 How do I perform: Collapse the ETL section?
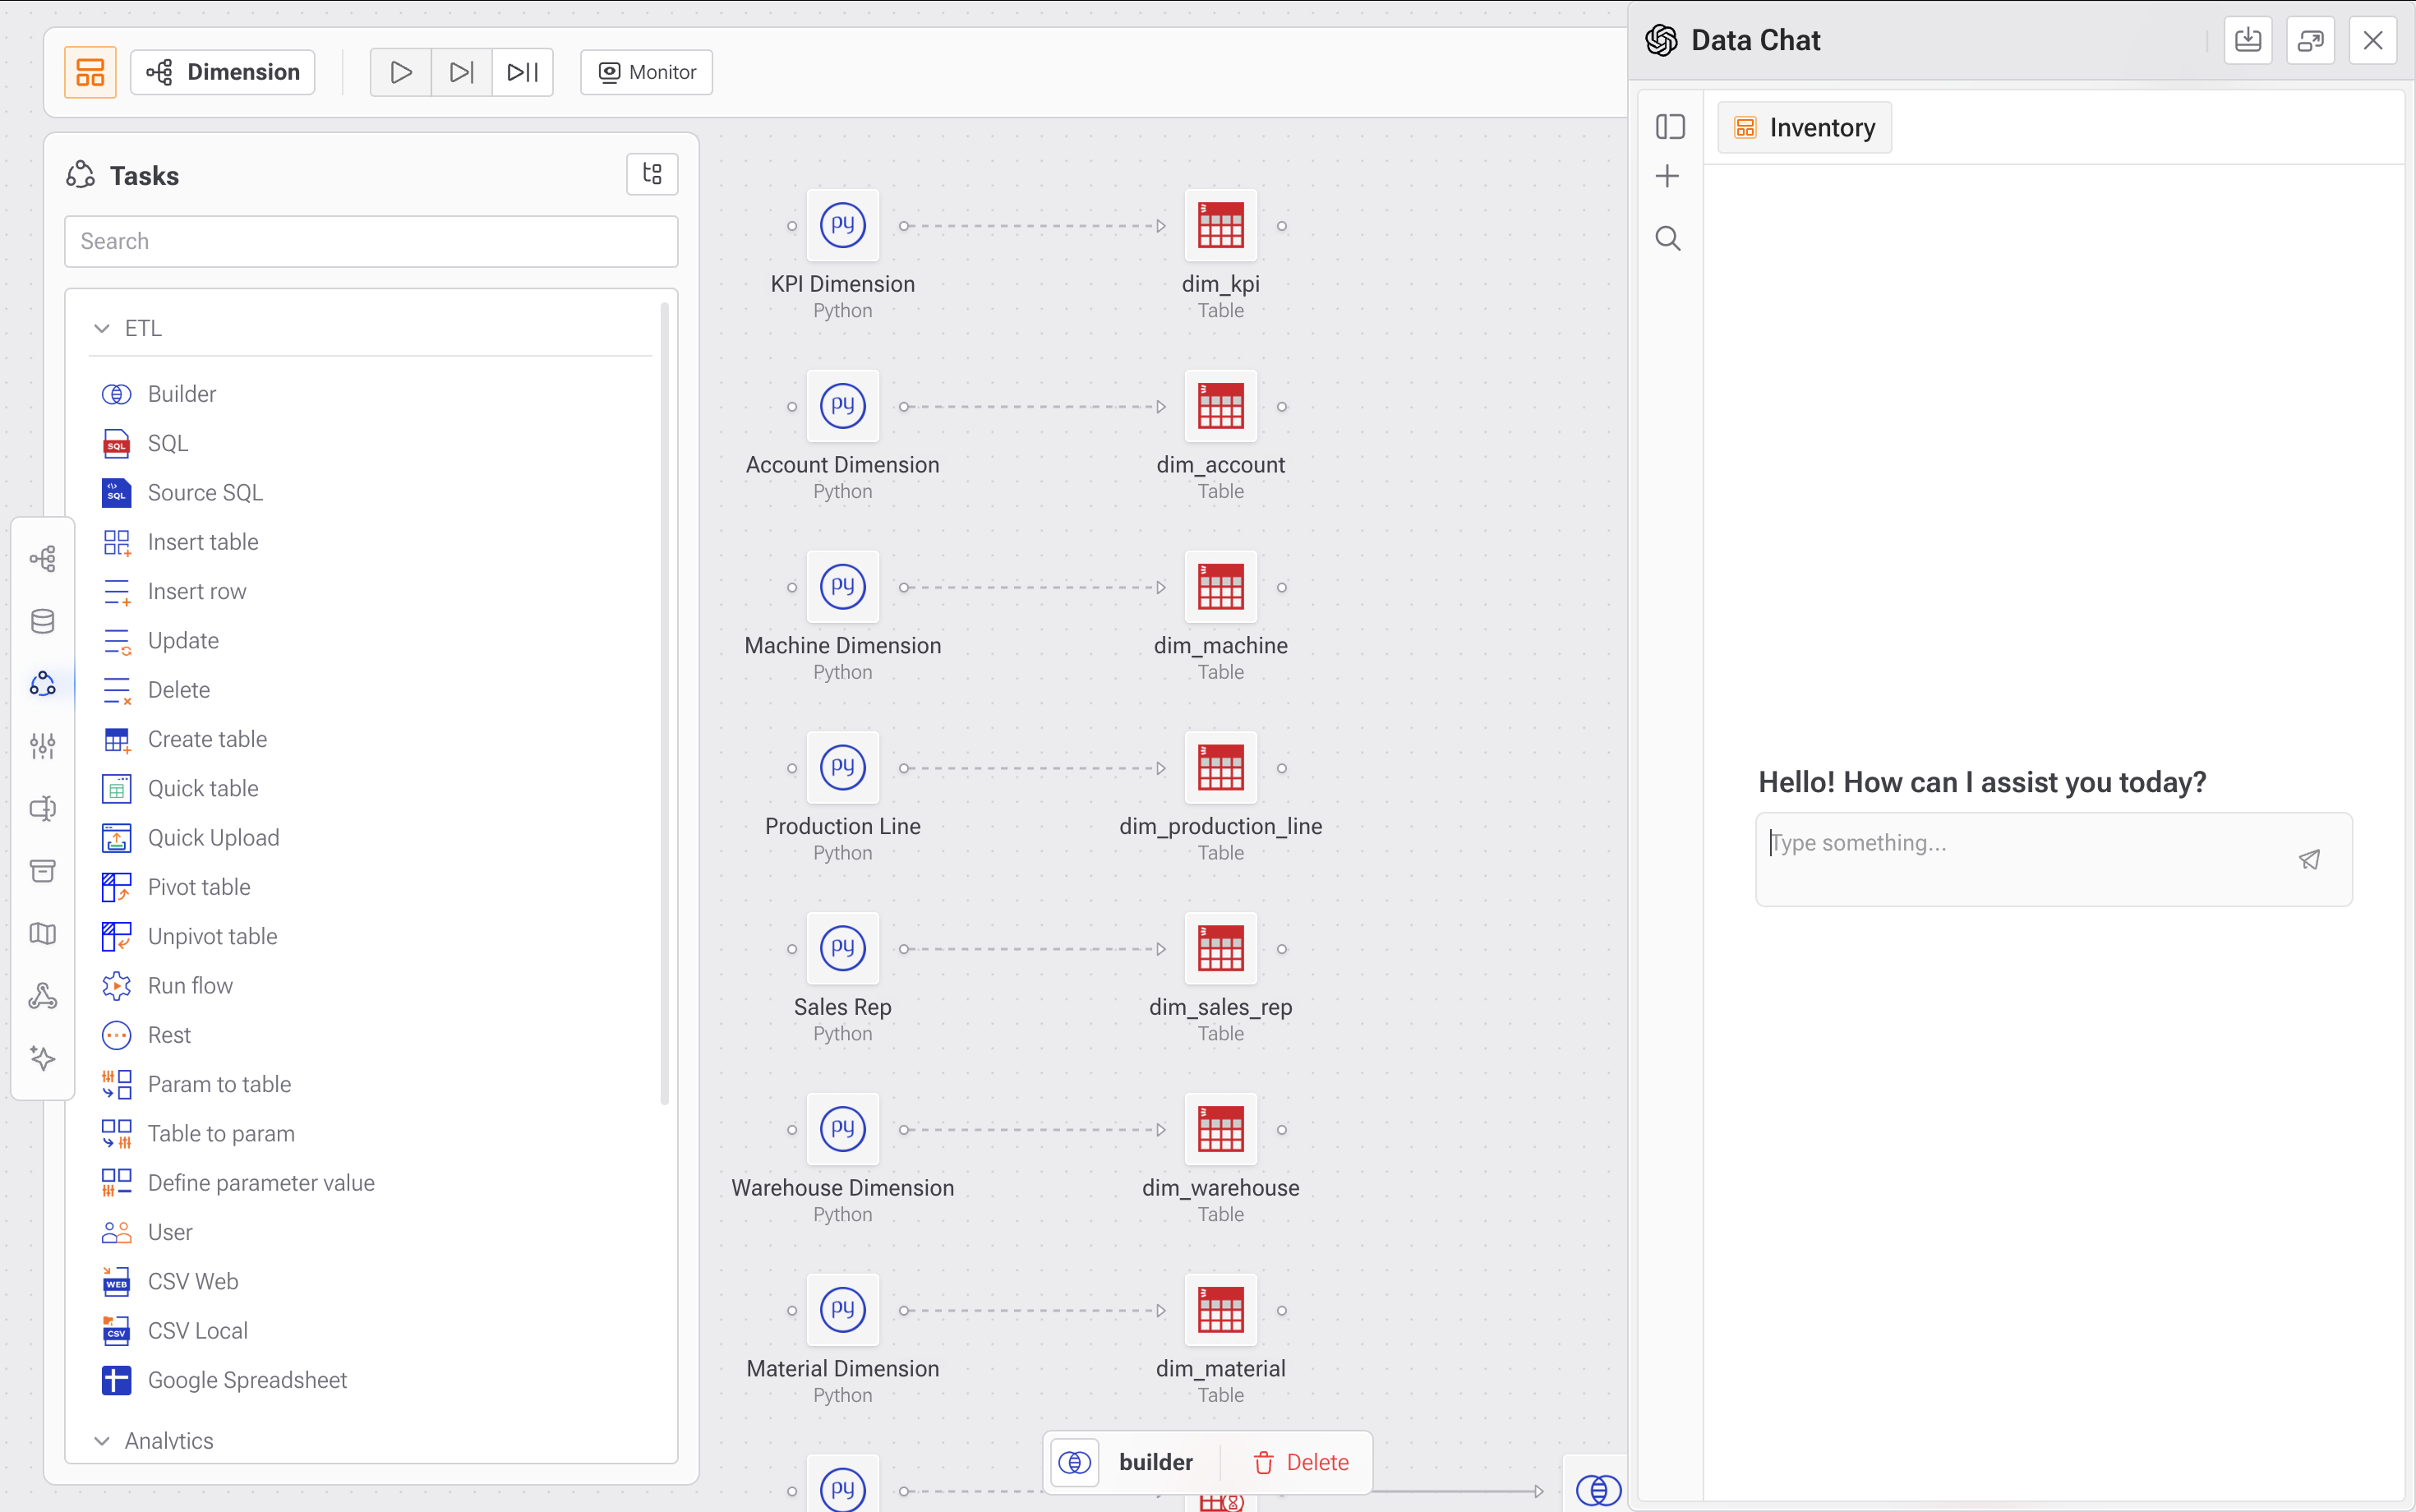(102, 328)
